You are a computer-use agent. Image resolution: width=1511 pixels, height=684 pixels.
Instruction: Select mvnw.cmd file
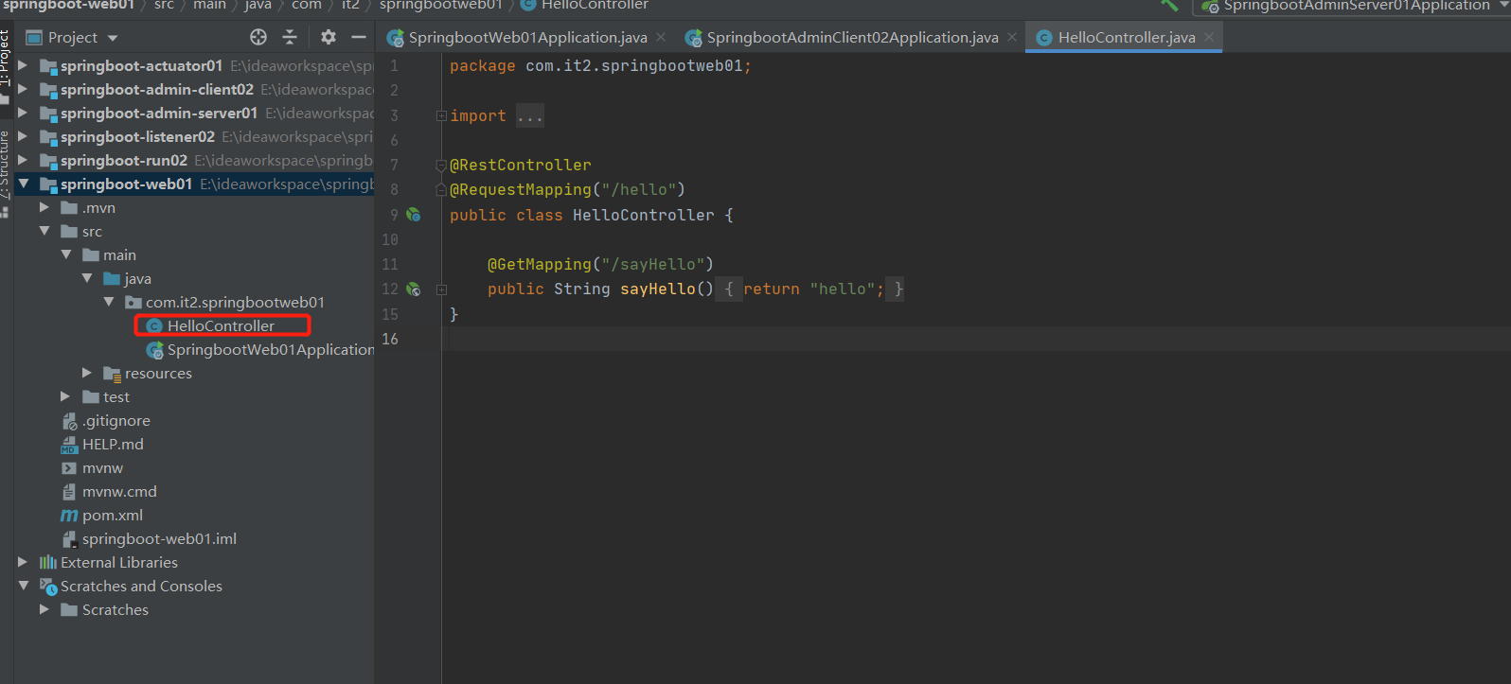point(119,491)
